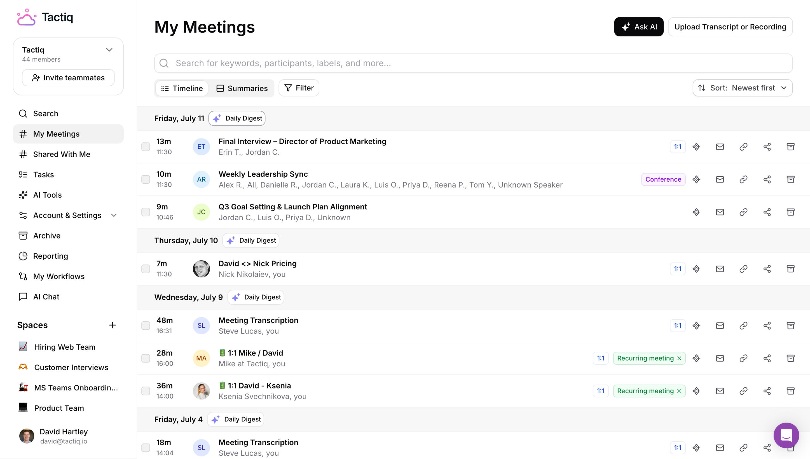The height and width of the screenshot is (459, 810).
Task: Open Friday, July 11 Daily Digest
Action: [x=237, y=118]
